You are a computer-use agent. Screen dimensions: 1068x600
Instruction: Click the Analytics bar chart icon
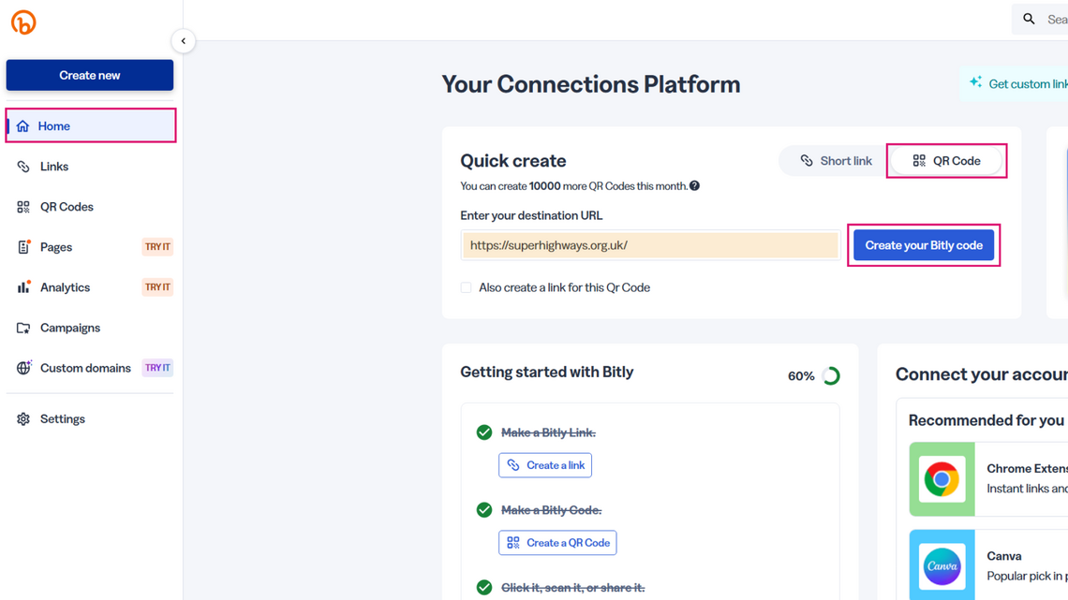click(x=23, y=287)
